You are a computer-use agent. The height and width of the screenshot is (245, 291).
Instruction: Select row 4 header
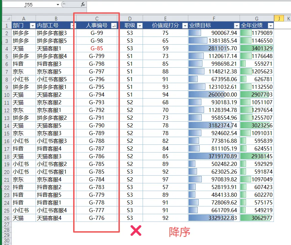[x=7, y=49]
